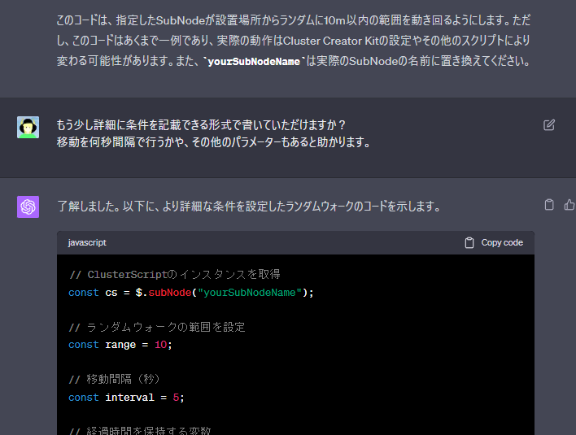Screen dimensions: 576x435
Task: Click the const range code line
Action: [x=120, y=345]
